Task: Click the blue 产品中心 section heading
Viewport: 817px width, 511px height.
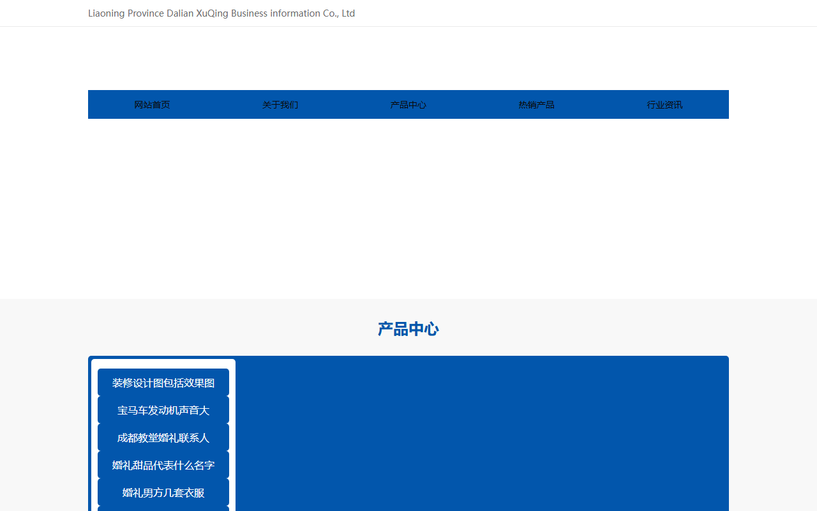Action: coord(408,329)
